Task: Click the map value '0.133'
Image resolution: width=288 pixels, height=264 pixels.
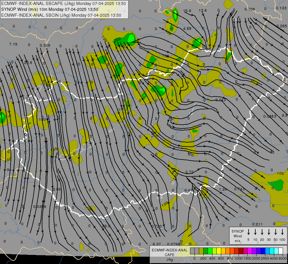Action: 281,8
